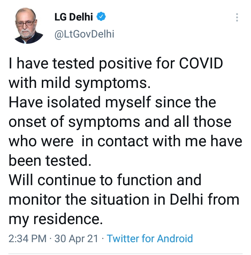Viewport: 251px width, 255px height.
Task: Click the 2:34 PM timestamp
Action: (27, 239)
